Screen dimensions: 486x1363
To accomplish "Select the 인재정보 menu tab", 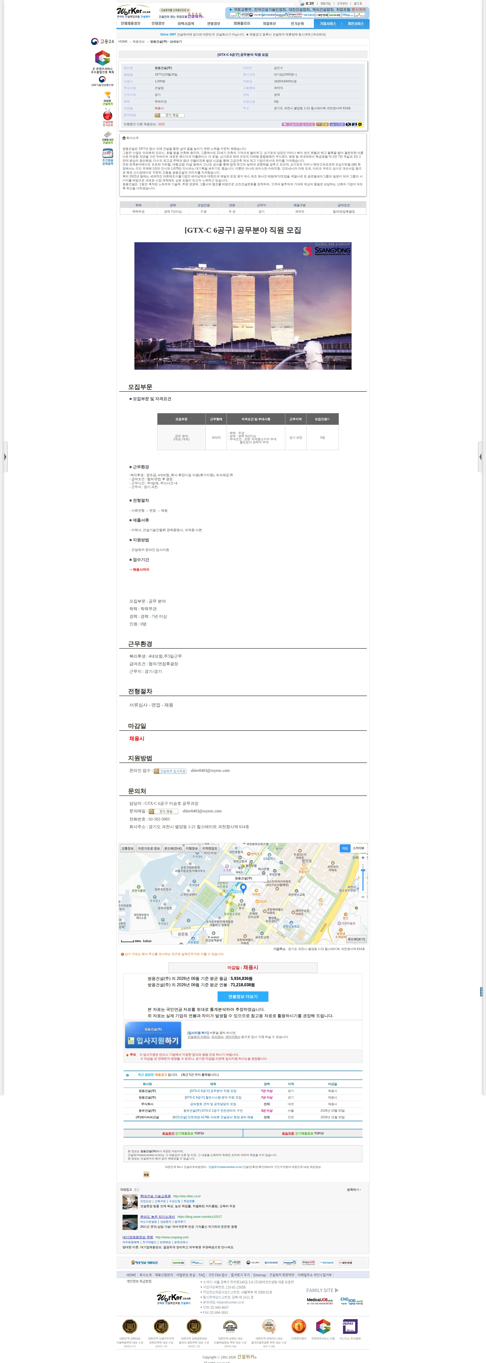I will click(x=158, y=24).
